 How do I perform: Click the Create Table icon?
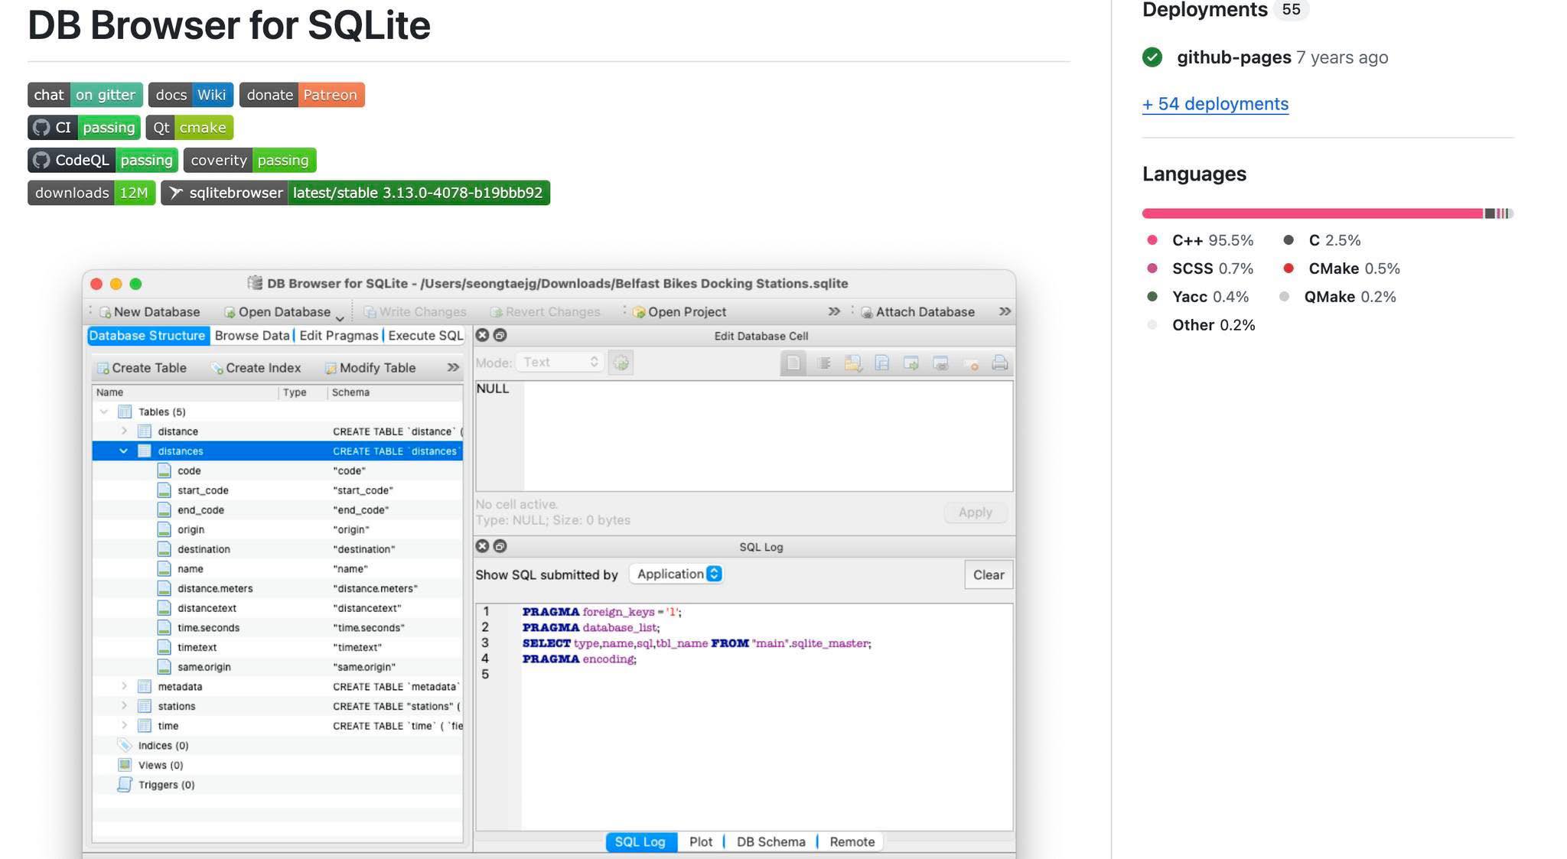click(103, 369)
